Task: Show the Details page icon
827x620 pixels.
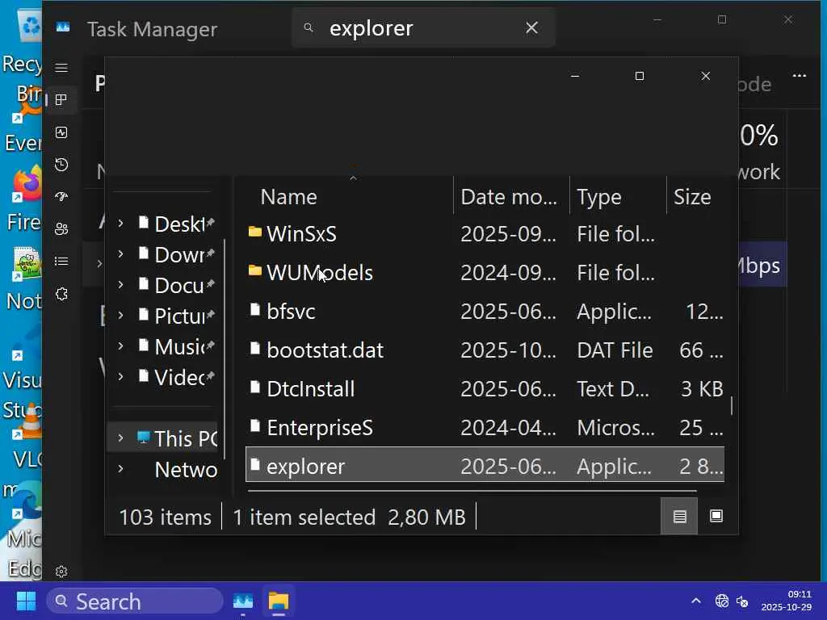Action: click(x=61, y=262)
